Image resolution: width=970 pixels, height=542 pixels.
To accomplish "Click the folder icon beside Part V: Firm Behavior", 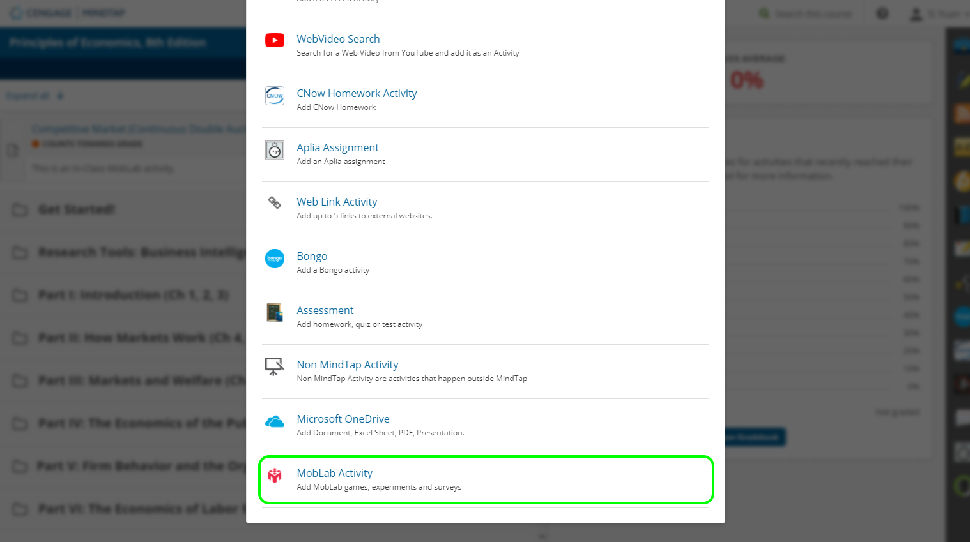I will (20, 467).
